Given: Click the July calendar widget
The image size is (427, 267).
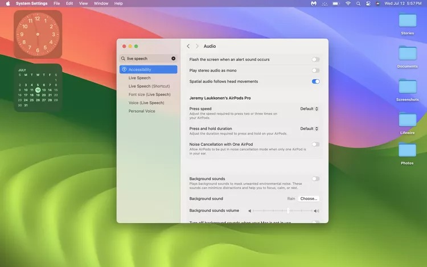Looking at the screenshot, I should (38, 88).
